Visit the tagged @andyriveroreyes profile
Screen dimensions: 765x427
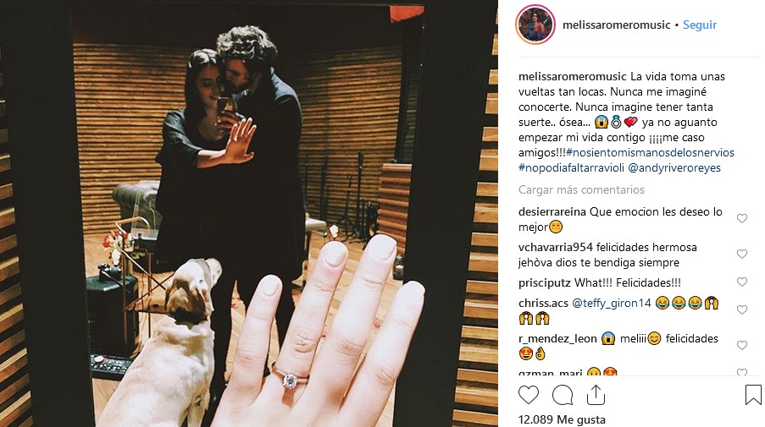674,168
